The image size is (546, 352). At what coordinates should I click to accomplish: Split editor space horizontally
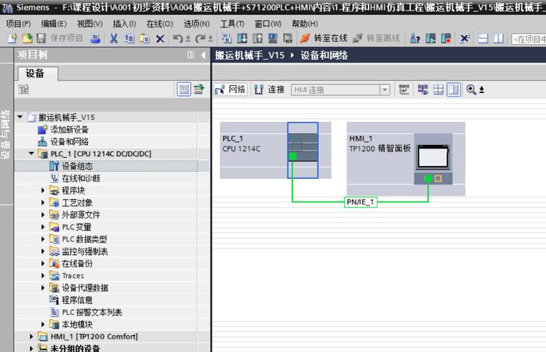(x=483, y=38)
